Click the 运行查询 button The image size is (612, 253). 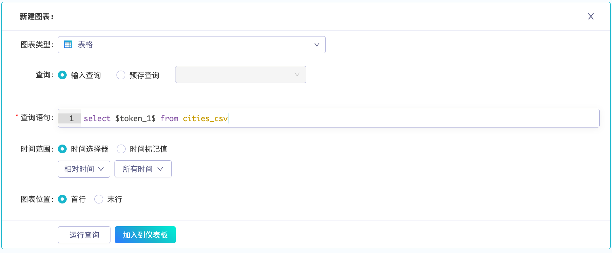pos(84,235)
